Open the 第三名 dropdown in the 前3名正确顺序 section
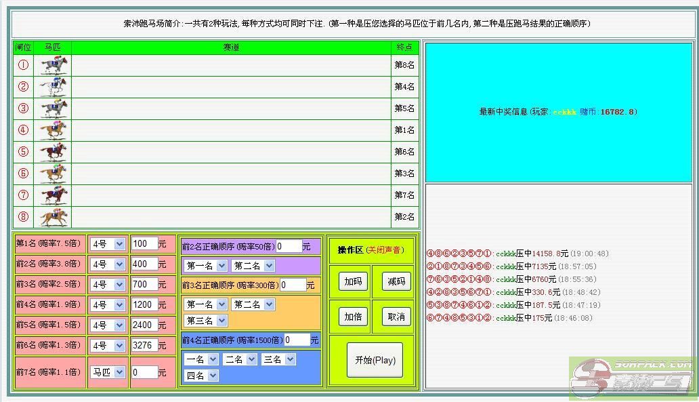This screenshot has height=402, width=699. (205, 320)
